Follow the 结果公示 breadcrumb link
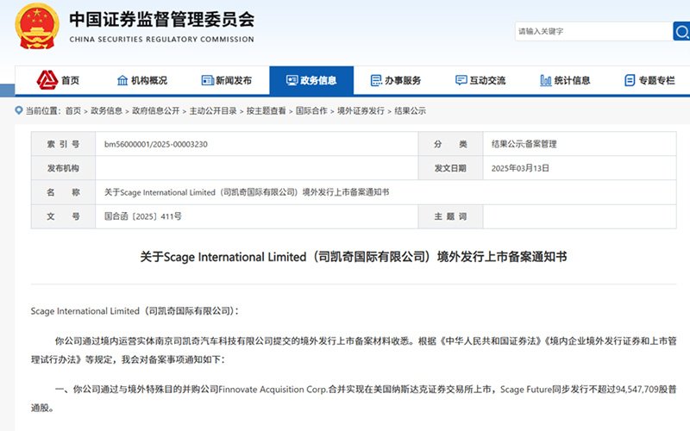Screen dimensions: 690x431 coord(410,111)
